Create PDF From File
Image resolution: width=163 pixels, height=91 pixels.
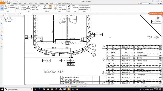click(55, 8)
